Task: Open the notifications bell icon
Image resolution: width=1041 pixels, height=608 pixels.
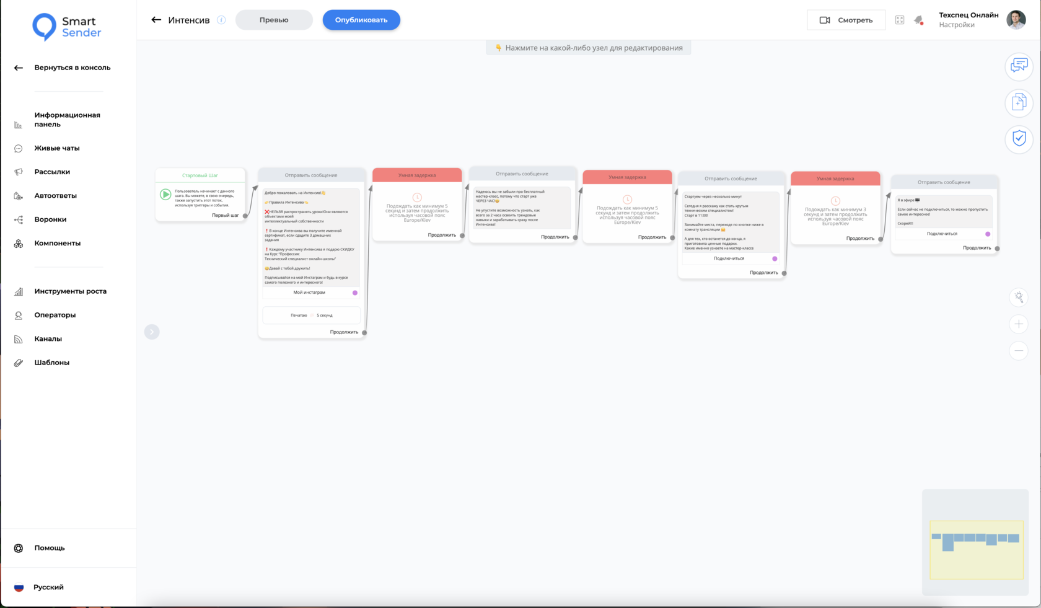Action: [x=919, y=20]
